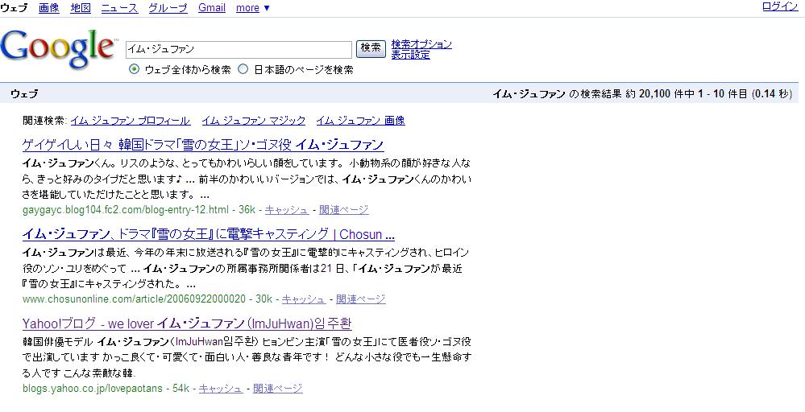Click URL text www.chosunonline.com/article/20060922000020
Screen dimensions: 805x412
(x=134, y=299)
